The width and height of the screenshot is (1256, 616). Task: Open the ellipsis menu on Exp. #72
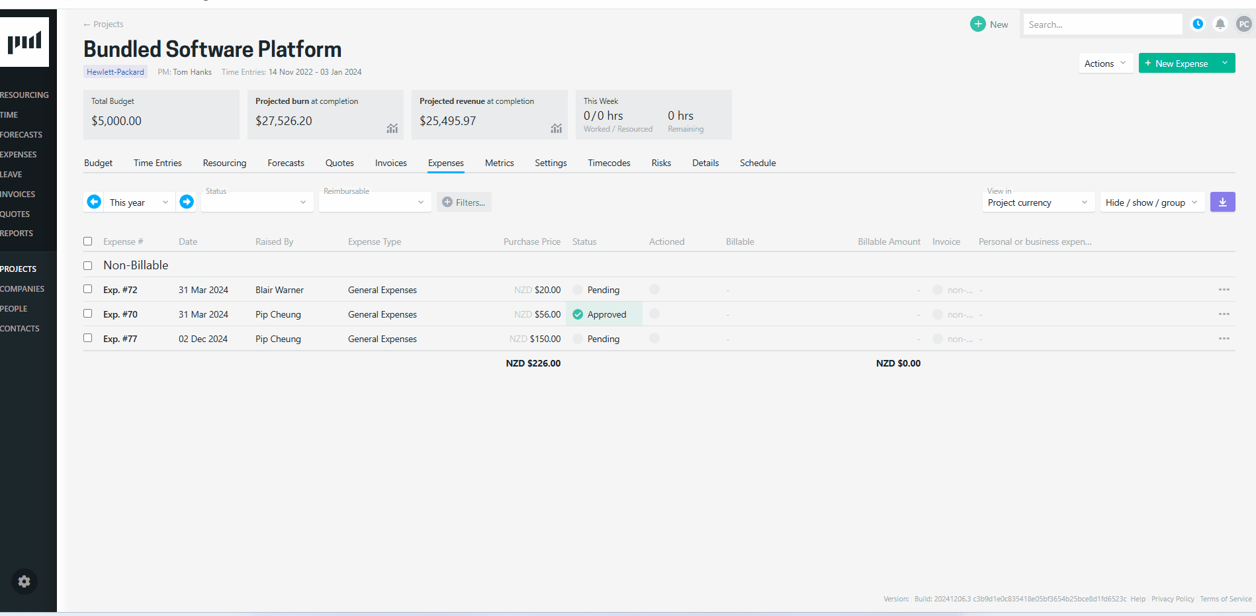pos(1224,289)
